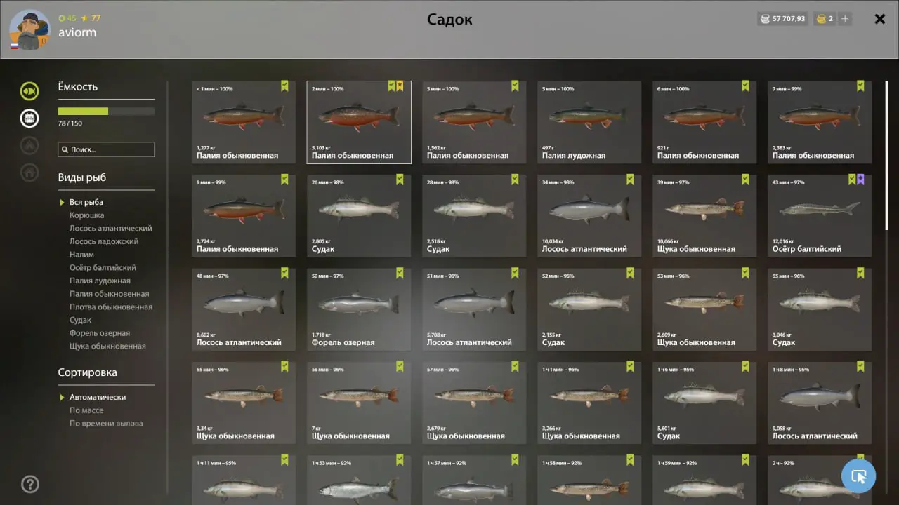Screen dimensions: 899x505
Task: Click the orange star badge on 5,103 кг Палия
Action: point(400,86)
